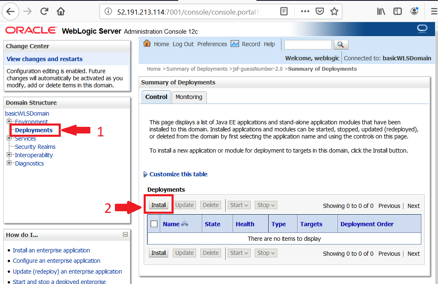438x284 pixels.
Task: Open the bottom Start dropdown
Action: coord(239,253)
